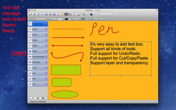Screen dimensions: 176x110
Task: Select the Ellipse shape tool in toolbar
Action: pos(55,14)
